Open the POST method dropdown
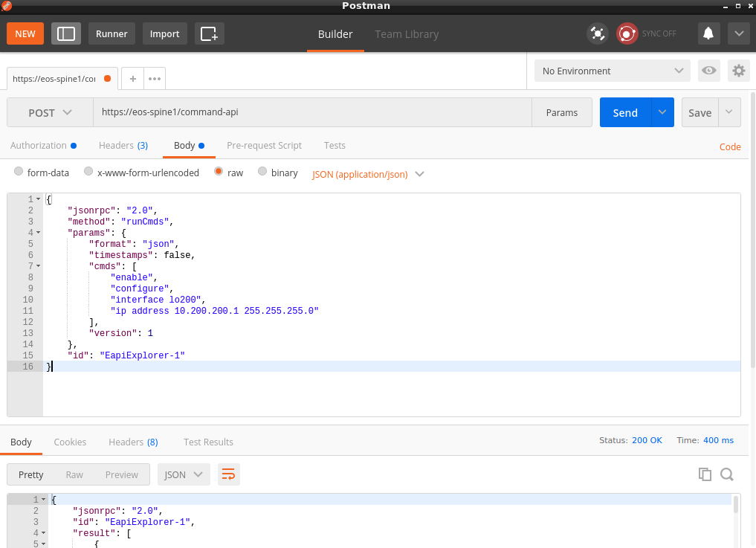 (49, 112)
